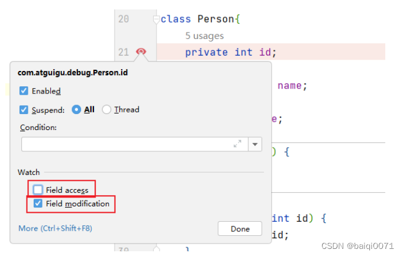The height and width of the screenshot is (256, 403).
Task: Enable the Field access checkbox
Action: tap(38, 190)
